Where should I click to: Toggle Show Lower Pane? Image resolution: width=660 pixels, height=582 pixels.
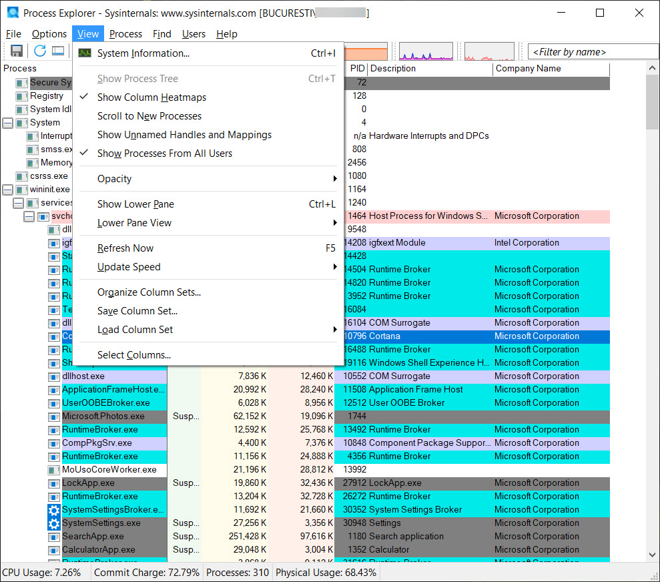[x=208, y=204]
